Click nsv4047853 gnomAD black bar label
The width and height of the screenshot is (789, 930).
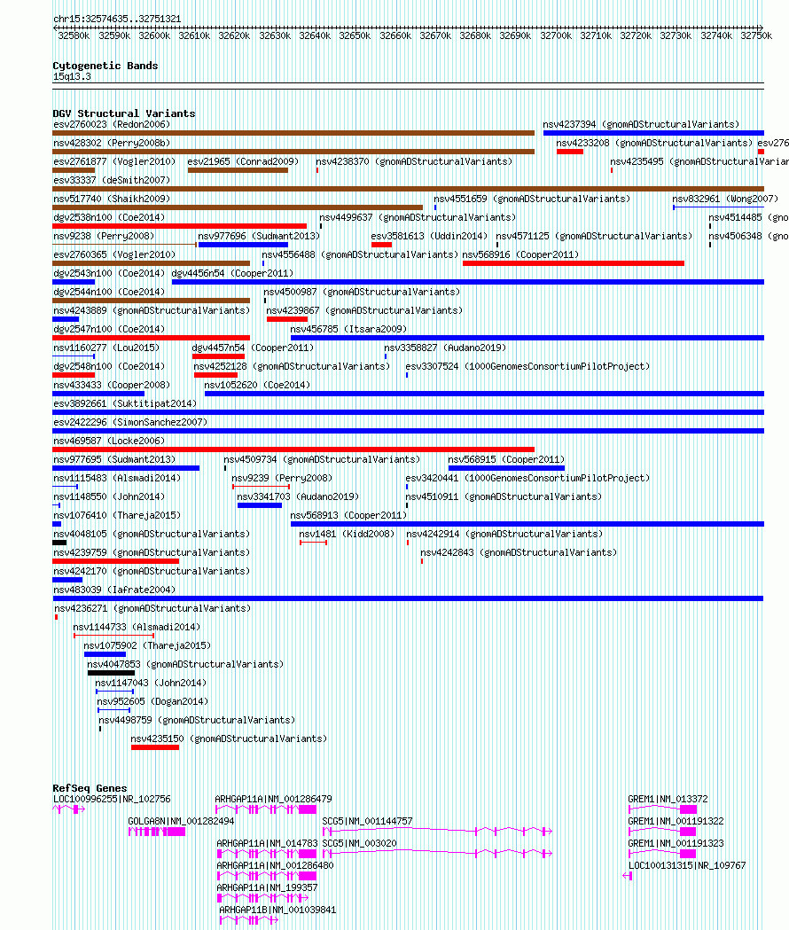point(185,664)
